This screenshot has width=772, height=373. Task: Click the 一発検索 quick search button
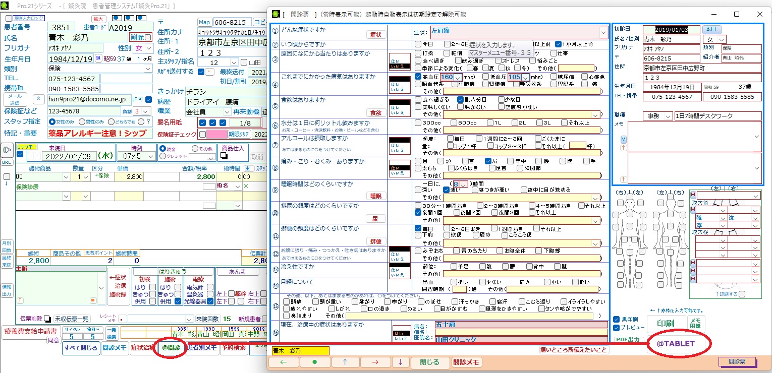[112, 333]
